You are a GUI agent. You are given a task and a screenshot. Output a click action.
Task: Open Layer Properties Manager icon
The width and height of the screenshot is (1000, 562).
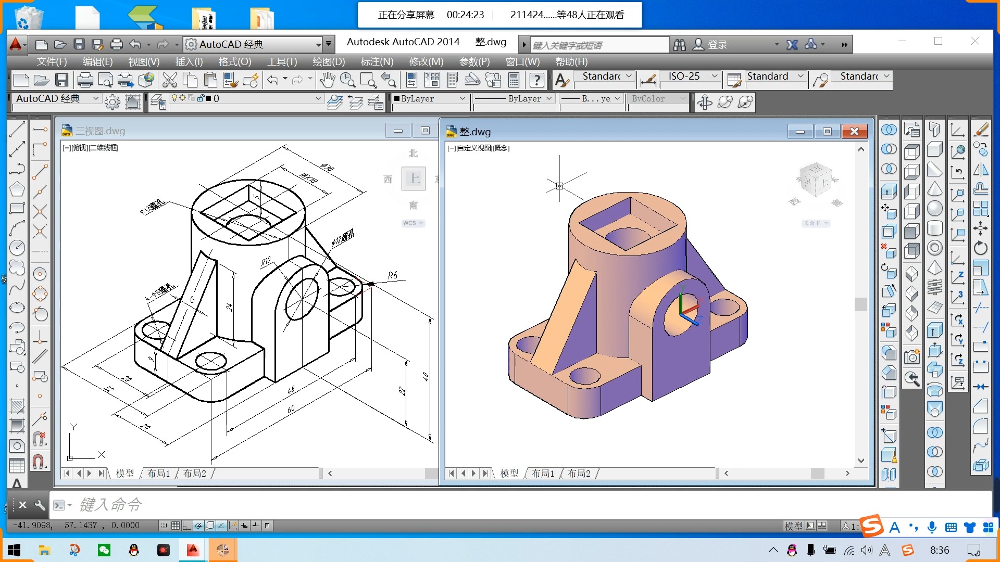[158, 102]
